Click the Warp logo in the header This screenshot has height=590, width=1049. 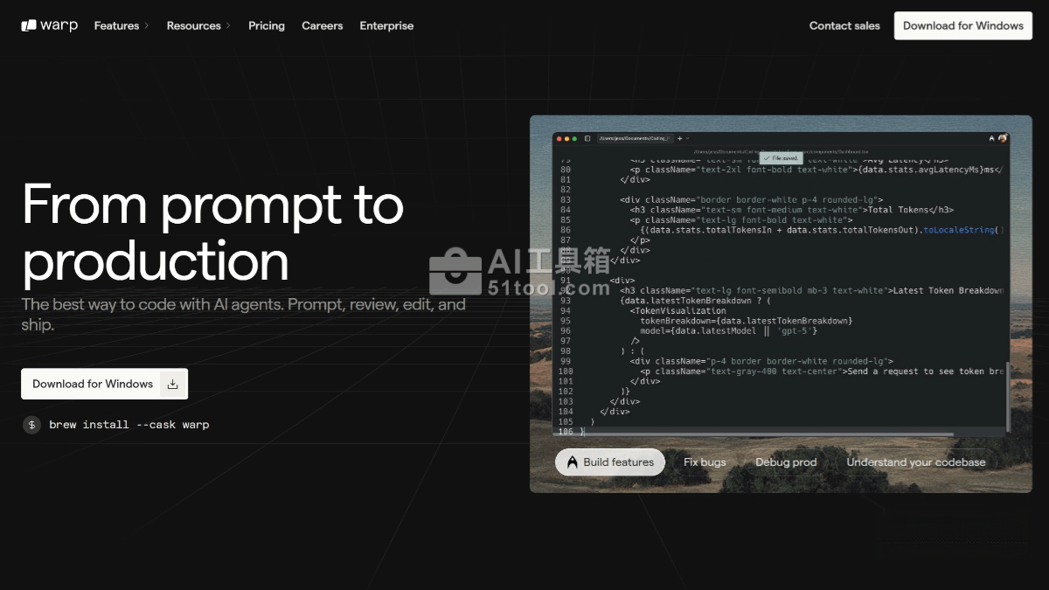(x=50, y=25)
